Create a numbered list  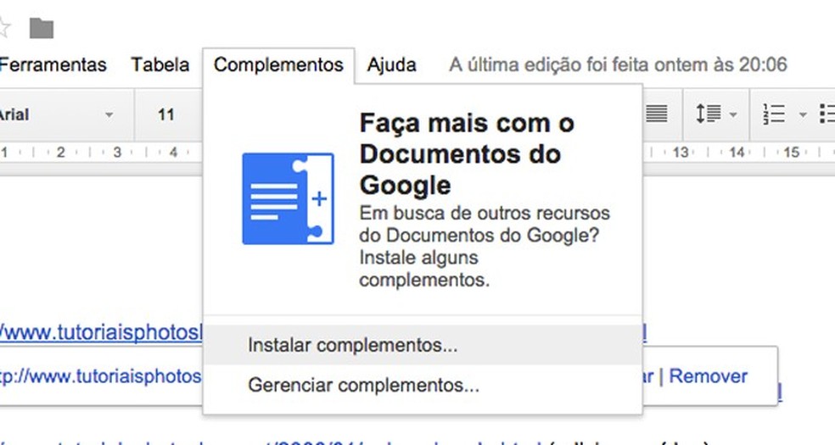click(774, 114)
